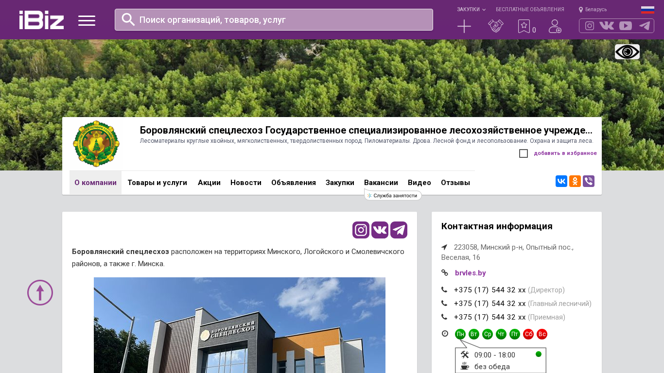Click Служба занятости badge
This screenshot has height=373, width=664.
(393, 195)
